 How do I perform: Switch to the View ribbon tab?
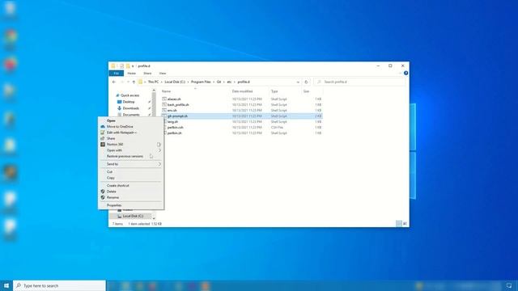[163, 74]
